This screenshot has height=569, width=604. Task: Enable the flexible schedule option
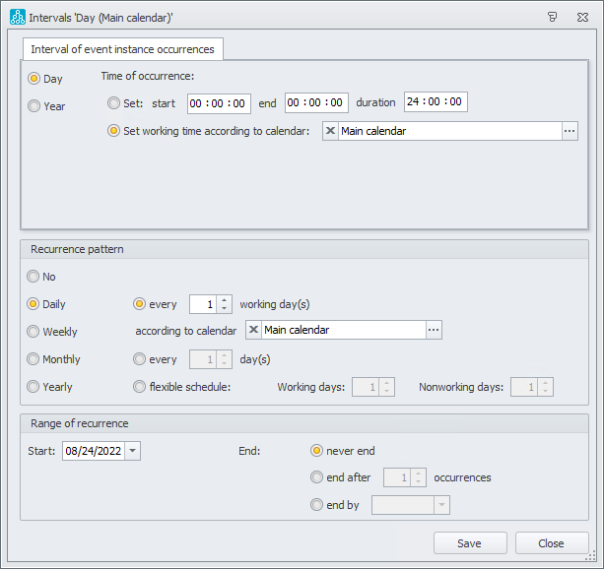[x=140, y=387]
